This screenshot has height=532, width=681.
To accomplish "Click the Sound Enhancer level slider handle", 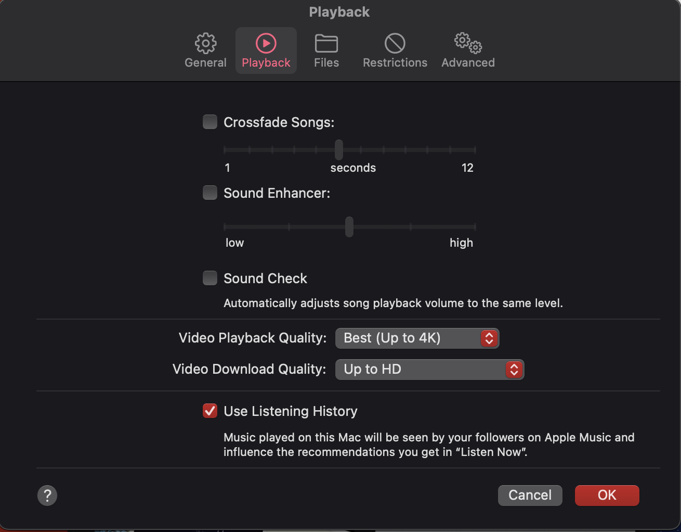I will tap(349, 226).
